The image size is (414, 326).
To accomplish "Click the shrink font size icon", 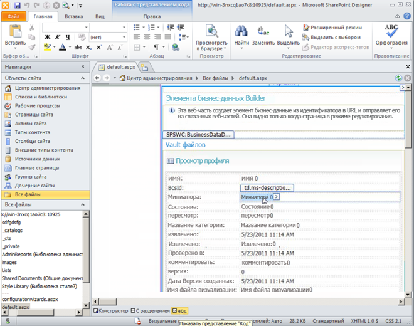I will click(x=120, y=47).
